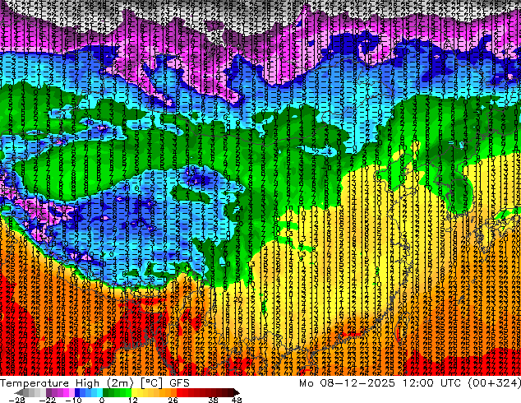Click the "GFS" model label
The image size is (521, 403).
tap(179, 383)
